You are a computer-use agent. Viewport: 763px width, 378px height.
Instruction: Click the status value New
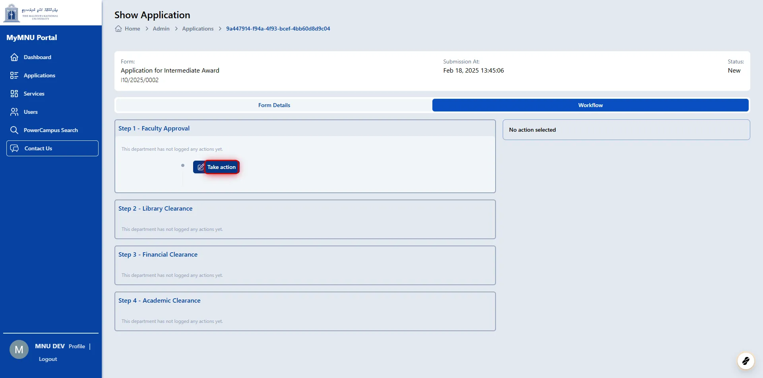coord(734,70)
